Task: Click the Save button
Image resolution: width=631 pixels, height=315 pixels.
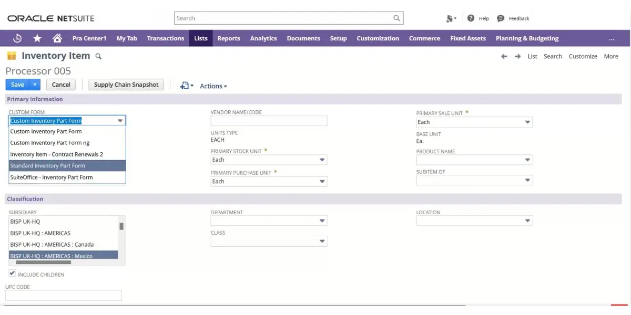Action: coord(17,85)
